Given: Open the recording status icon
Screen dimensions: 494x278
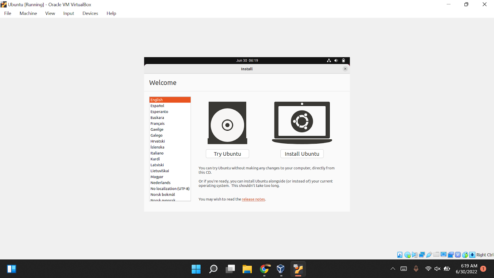Looking at the screenshot, I should [451, 255].
